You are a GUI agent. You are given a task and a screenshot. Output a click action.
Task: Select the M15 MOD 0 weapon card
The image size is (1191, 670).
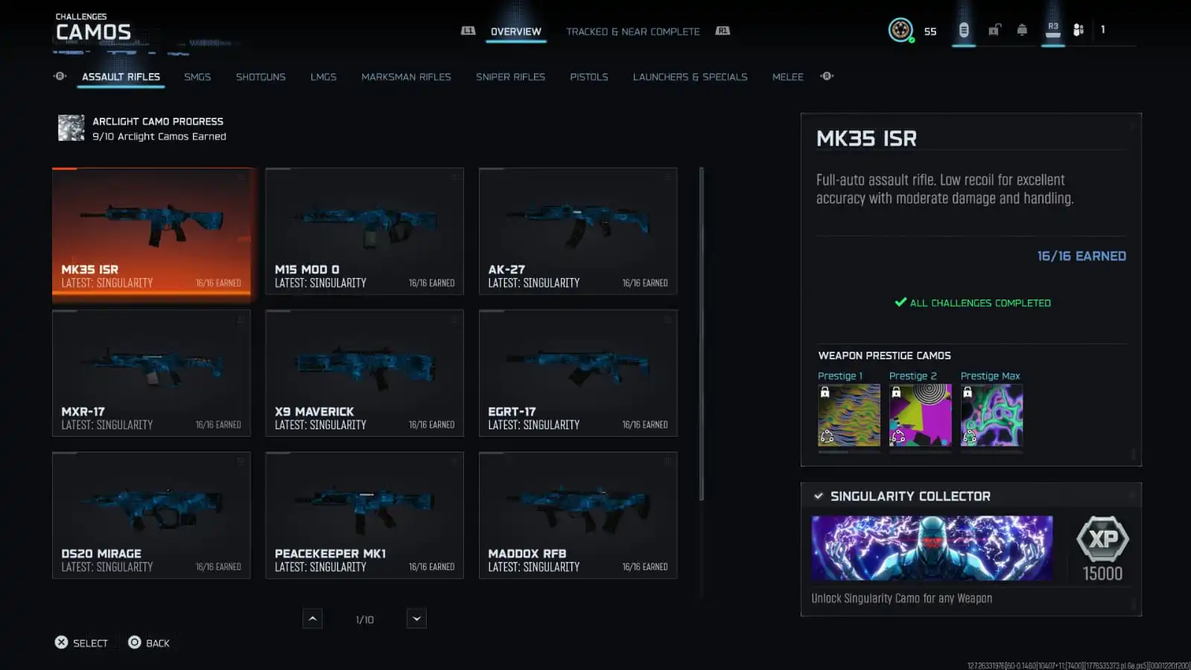tap(364, 231)
